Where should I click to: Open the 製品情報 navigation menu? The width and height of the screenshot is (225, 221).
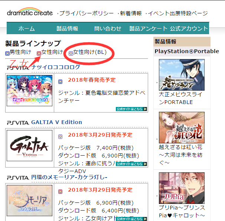tap(67, 28)
